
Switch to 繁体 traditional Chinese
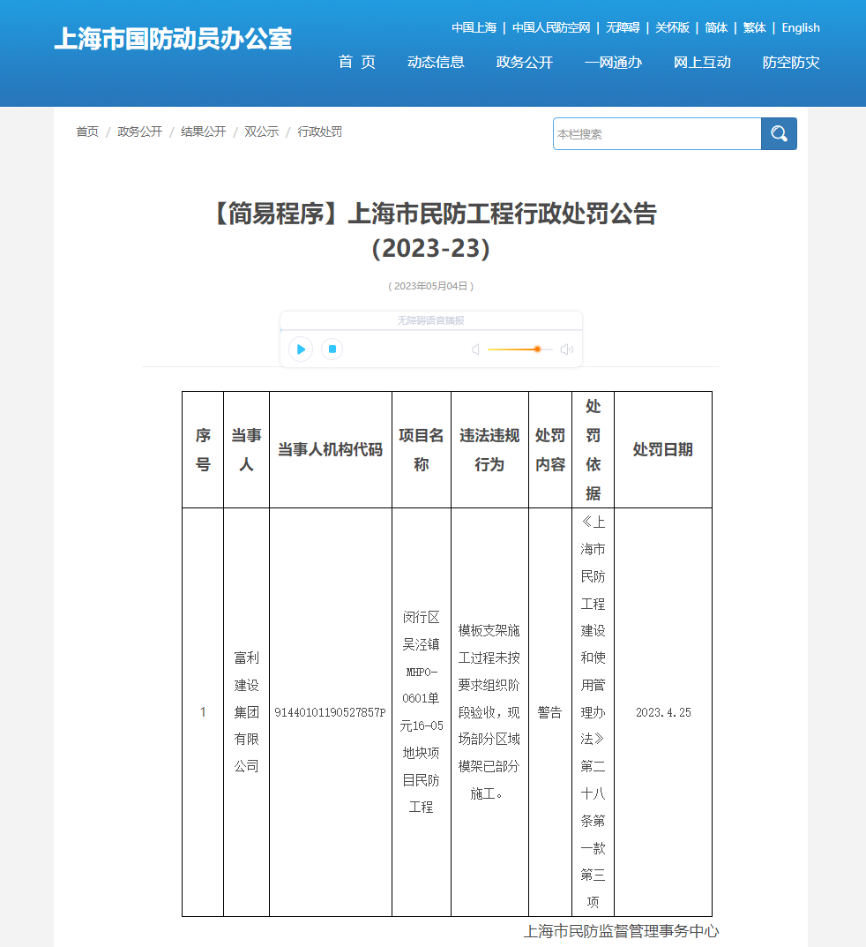click(x=754, y=27)
